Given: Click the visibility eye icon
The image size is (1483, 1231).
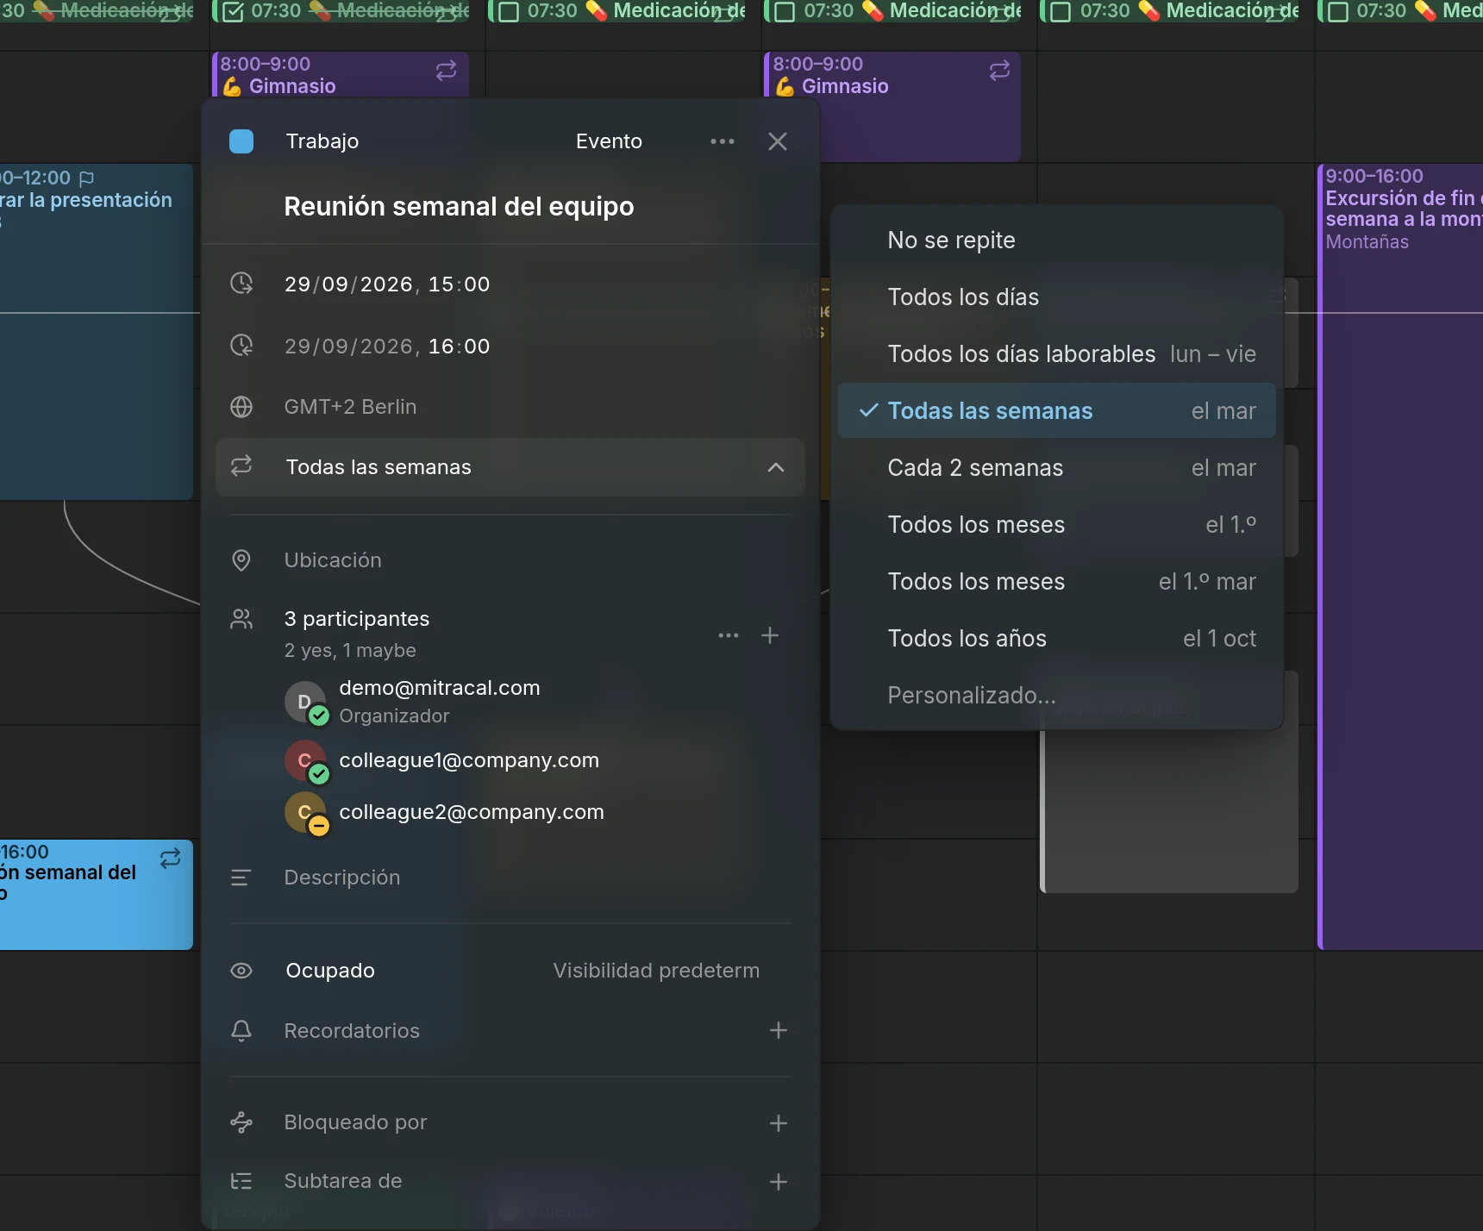Looking at the screenshot, I should pyautogui.click(x=241, y=971).
